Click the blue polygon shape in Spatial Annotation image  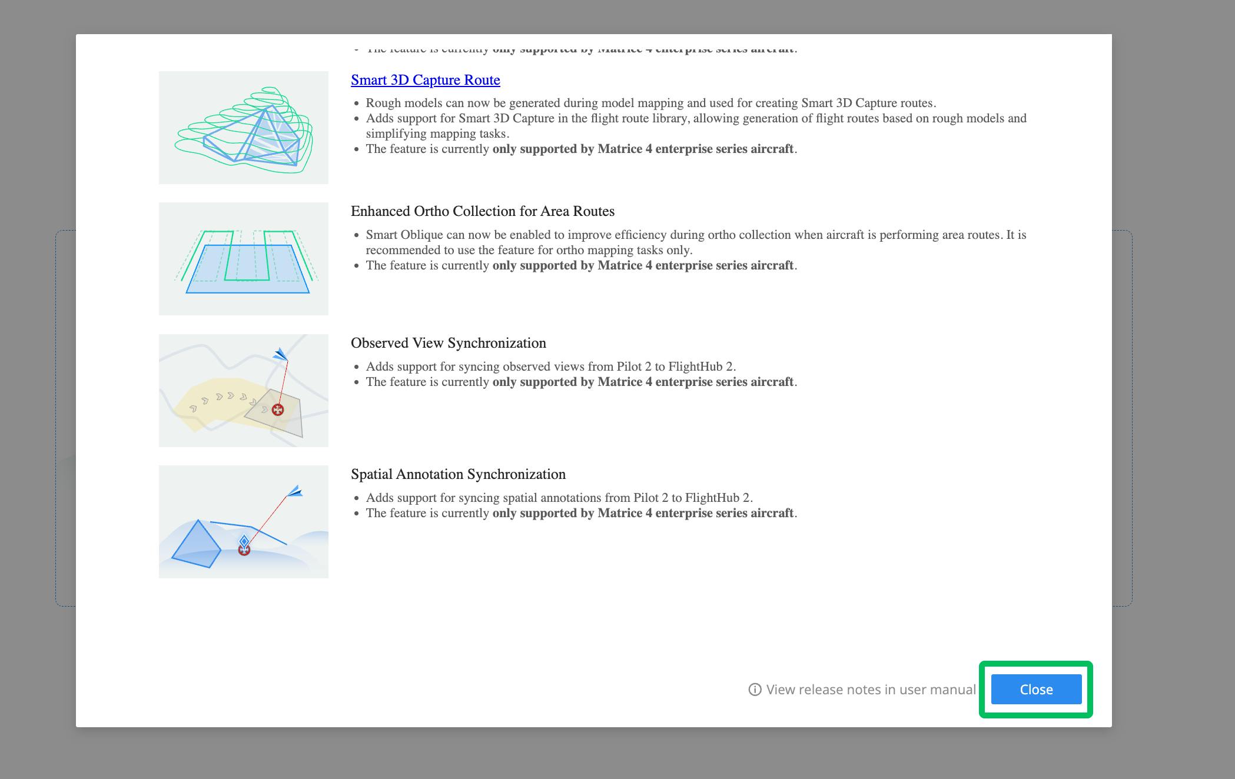[197, 546]
